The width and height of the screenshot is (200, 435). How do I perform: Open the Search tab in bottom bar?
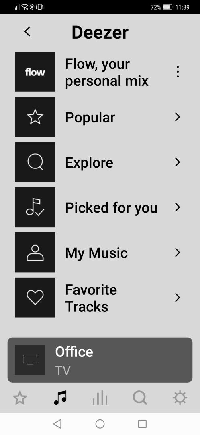tap(140, 398)
